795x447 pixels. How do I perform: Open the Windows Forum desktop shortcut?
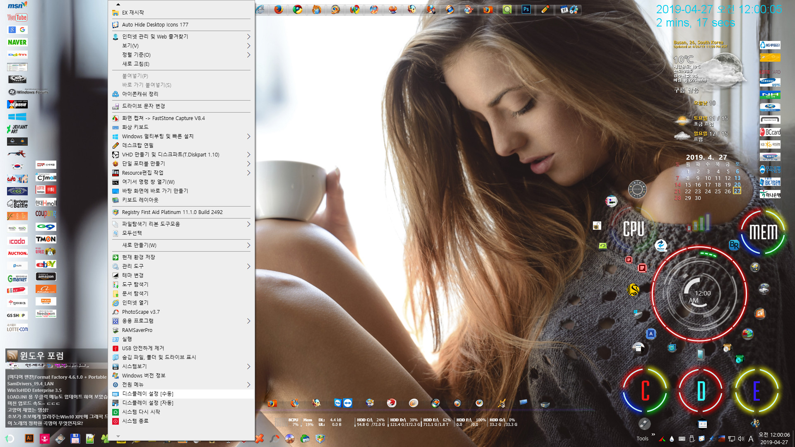[28, 92]
